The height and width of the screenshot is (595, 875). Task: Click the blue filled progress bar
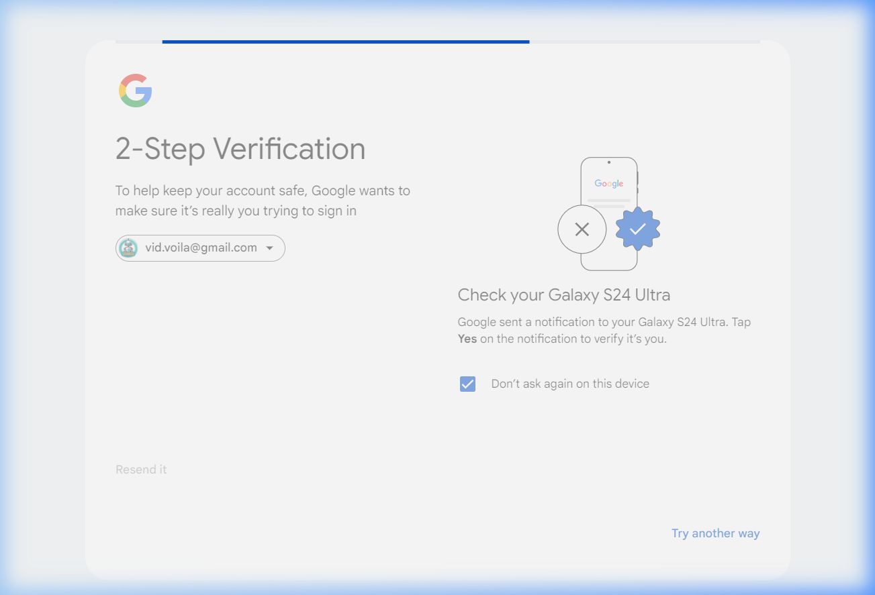click(345, 42)
